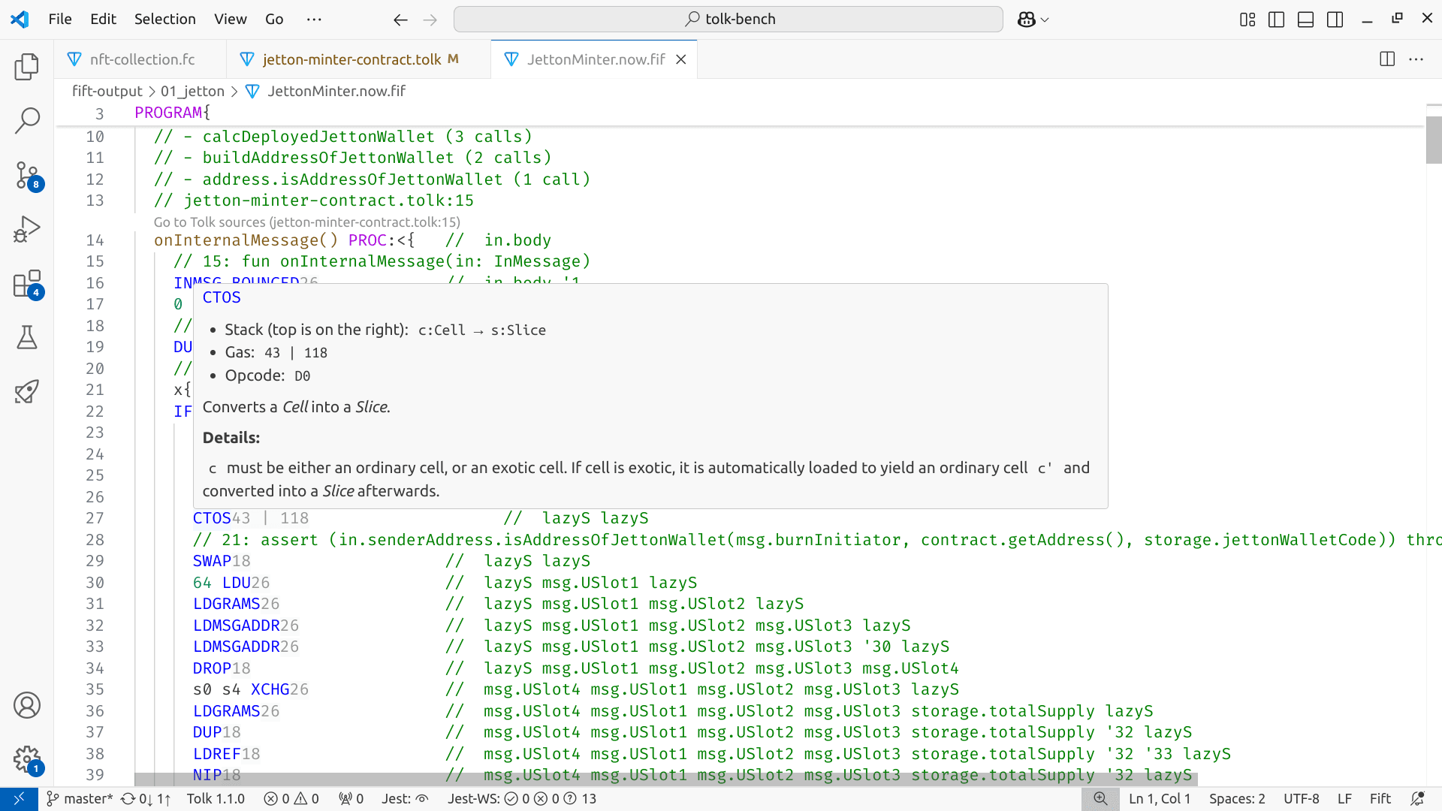Change indentation via Spaces: 2
This screenshot has height=811, width=1442.
[x=1237, y=799]
